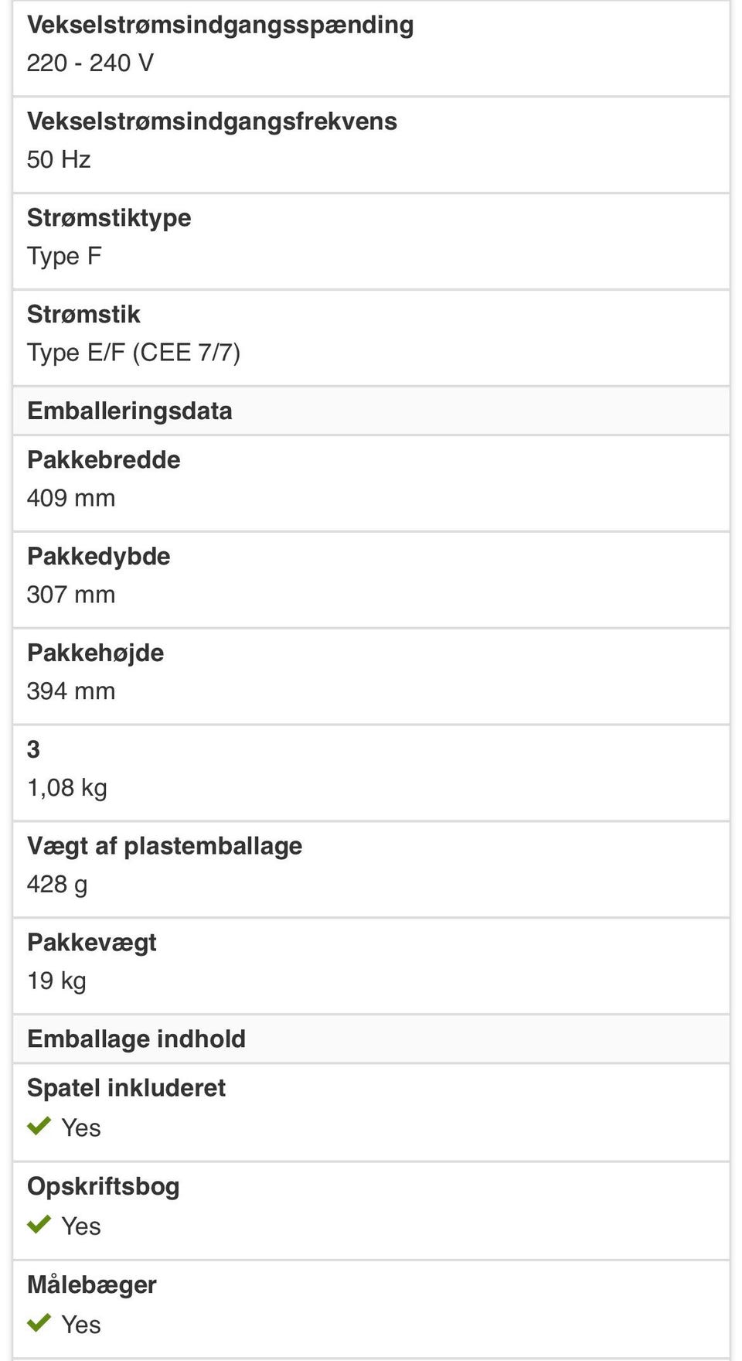Collapse the Emballage indhold section header
Viewport: 742px width, 1361px height.
coord(136,1039)
